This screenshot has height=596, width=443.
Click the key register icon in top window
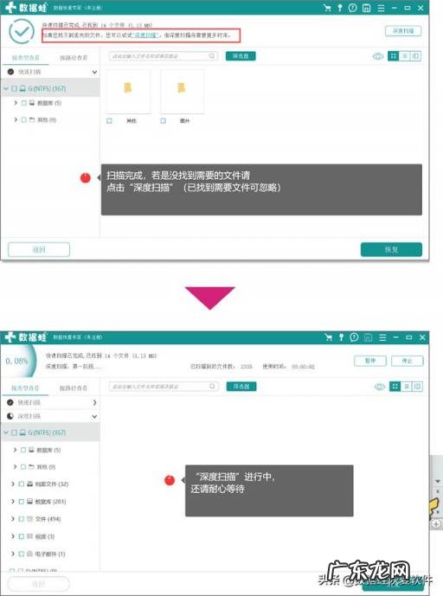(x=340, y=8)
